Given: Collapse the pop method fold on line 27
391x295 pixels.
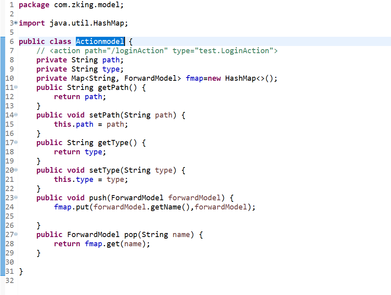Looking at the screenshot, I should (x=16, y=234).
